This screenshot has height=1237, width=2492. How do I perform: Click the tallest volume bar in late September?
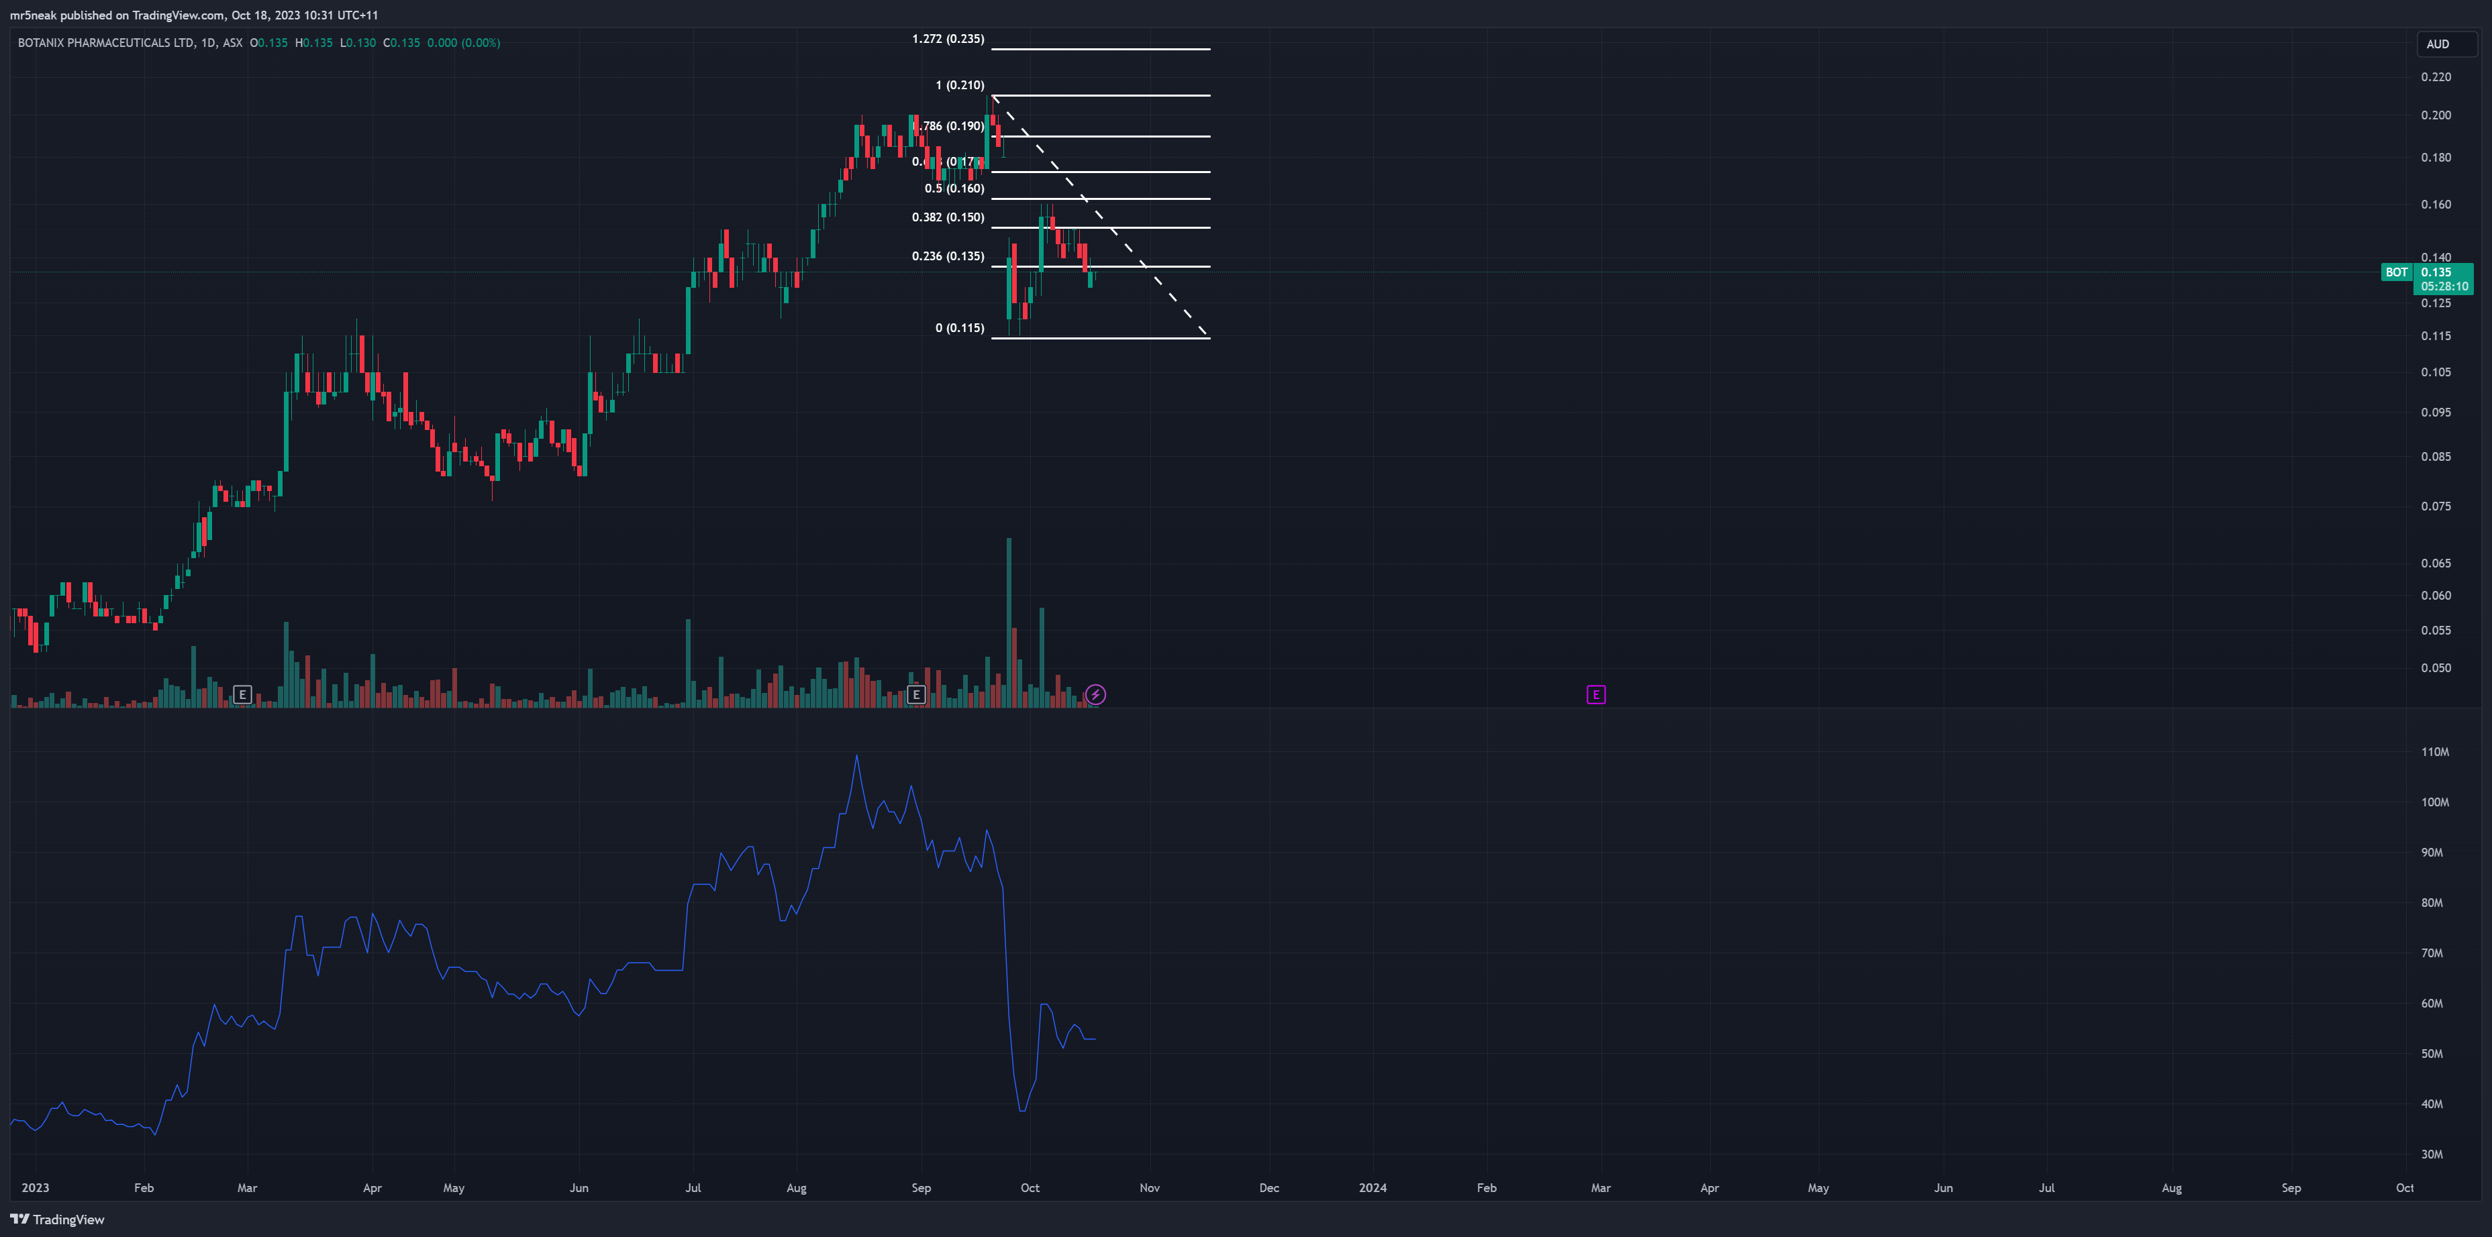[1009, 622]
